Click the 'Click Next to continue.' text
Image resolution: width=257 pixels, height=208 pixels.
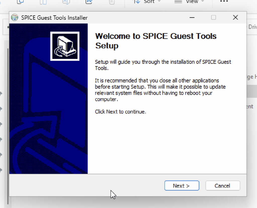pyautogui.click(x=120, y=112)
